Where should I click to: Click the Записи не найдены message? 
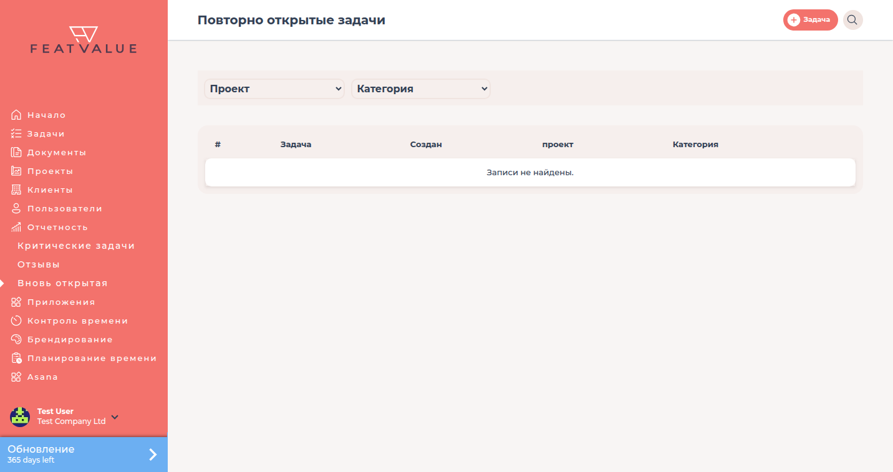click(x=530, y=172)
